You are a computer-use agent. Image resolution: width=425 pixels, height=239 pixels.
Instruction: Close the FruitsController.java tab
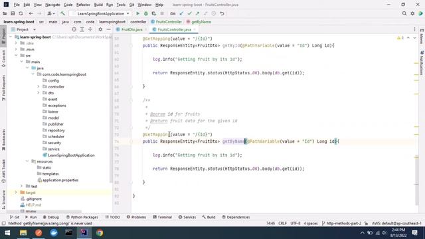tap(195, 29)
